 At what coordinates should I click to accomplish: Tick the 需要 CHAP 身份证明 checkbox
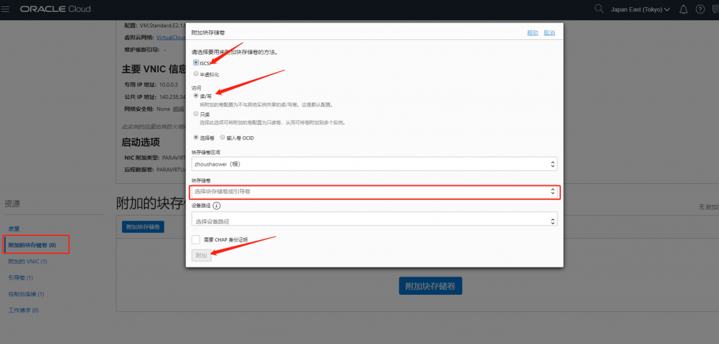197,239
